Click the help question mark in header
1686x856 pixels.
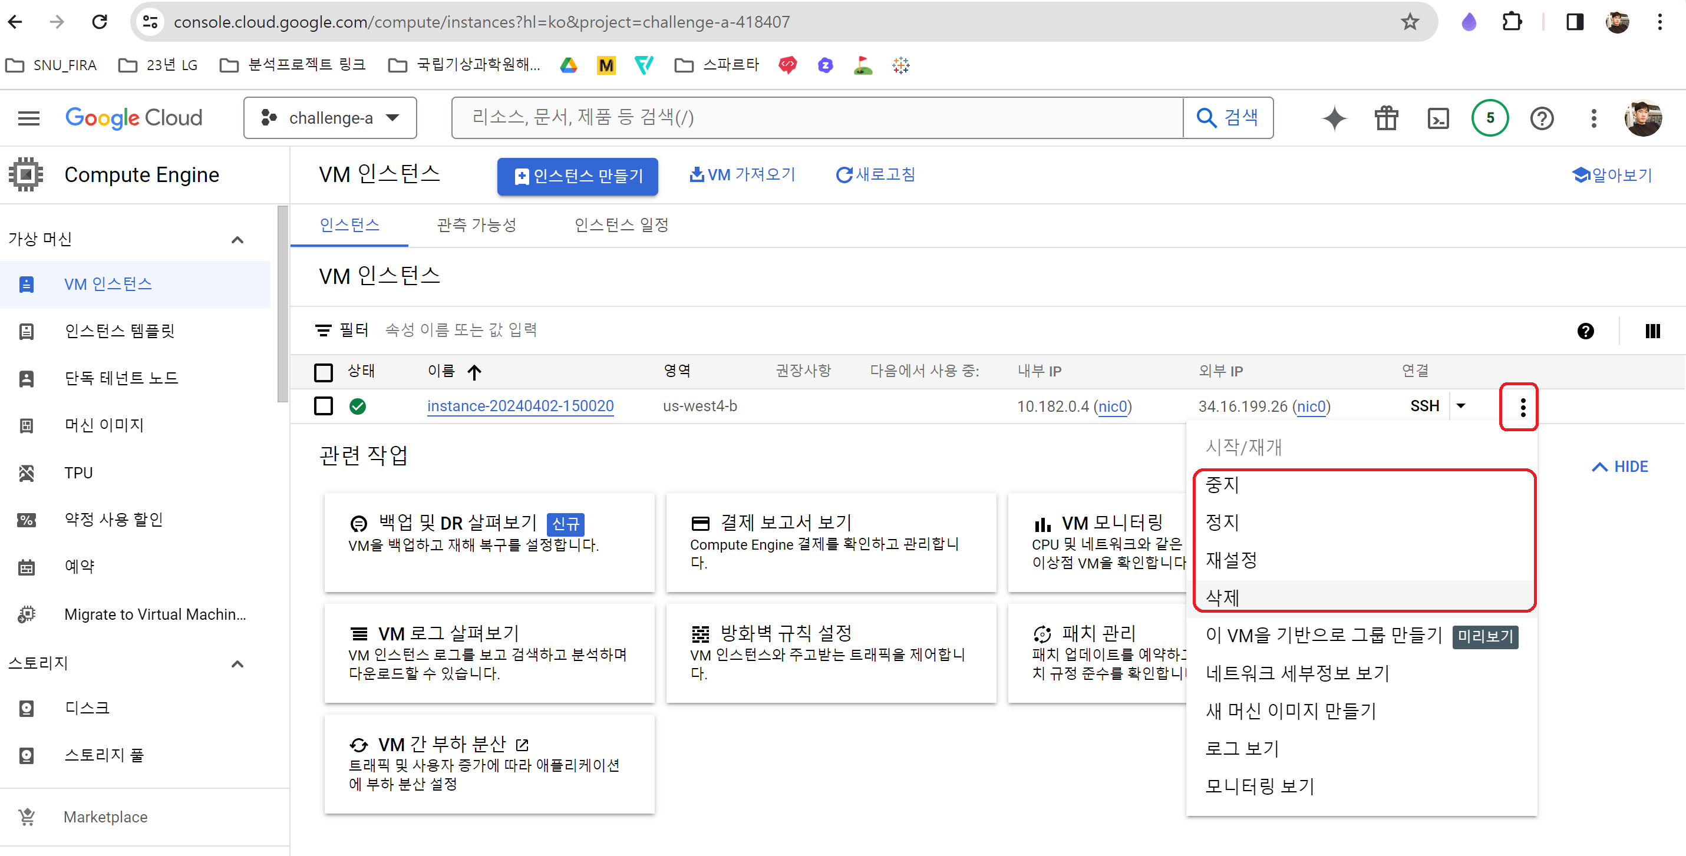1542,118
